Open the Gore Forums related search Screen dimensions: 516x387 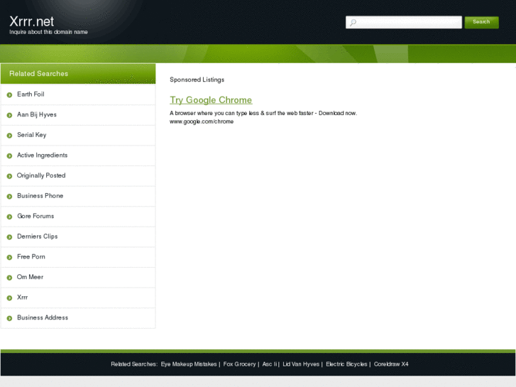point(35,216)
